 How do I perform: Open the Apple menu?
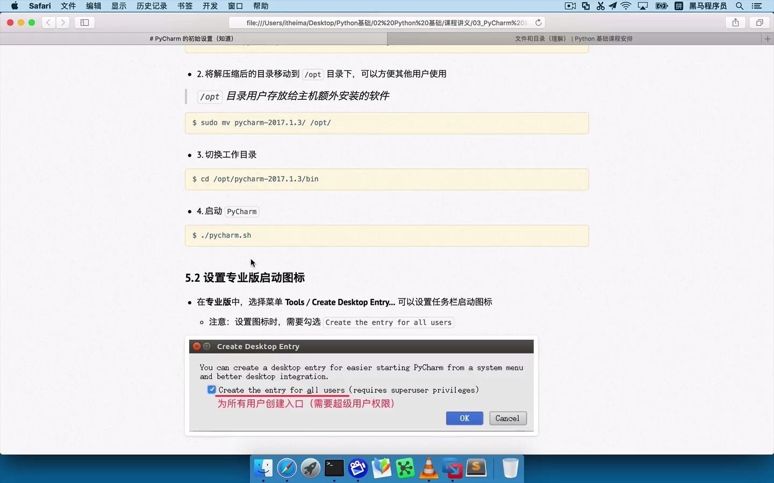(x=15, y=6)
